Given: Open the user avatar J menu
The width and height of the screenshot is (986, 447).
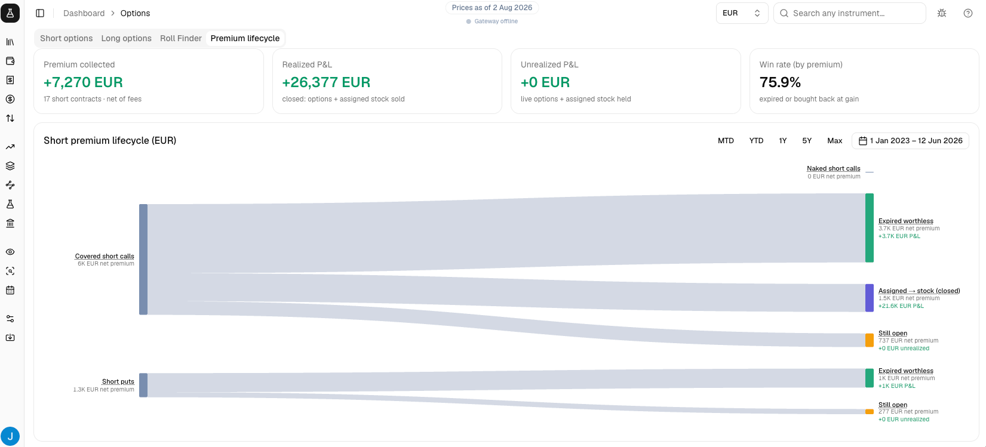Looking at the screenshot, I should tap(10, 436).
